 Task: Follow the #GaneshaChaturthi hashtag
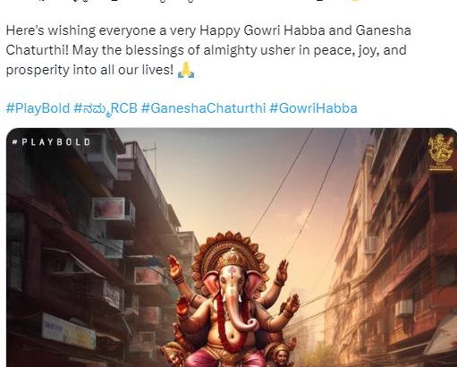pyautogui.click(x=203, y=107)
